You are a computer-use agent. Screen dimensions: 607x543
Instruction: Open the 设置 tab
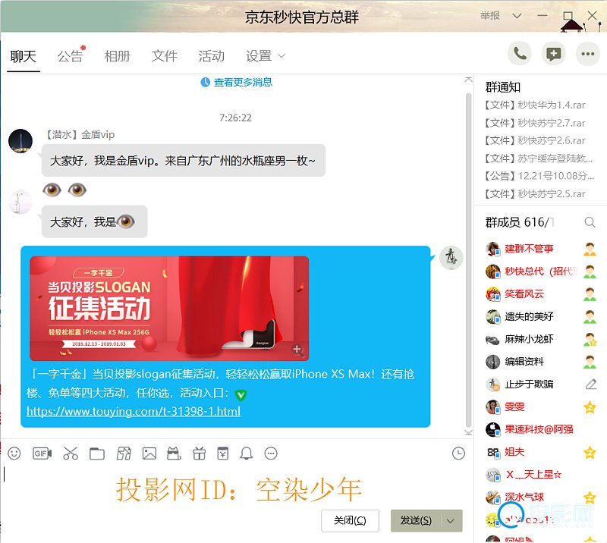coord(259,57)
